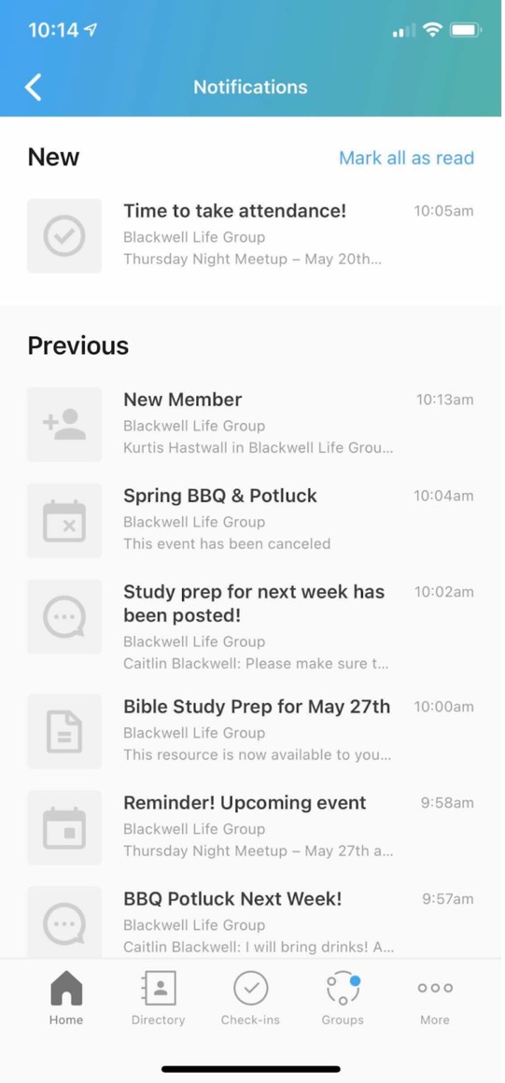Viewport: 505px width, 1083px height.
Task: Click the upcoming event calendar icon
Action: [64, 827]
